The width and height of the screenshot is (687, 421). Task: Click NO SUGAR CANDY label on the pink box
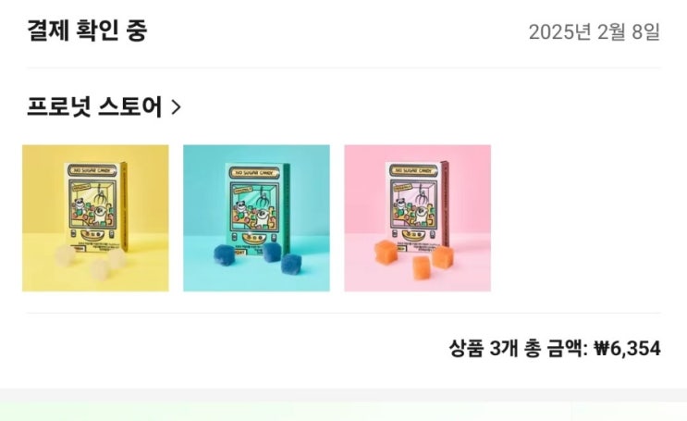coord(412,169)
